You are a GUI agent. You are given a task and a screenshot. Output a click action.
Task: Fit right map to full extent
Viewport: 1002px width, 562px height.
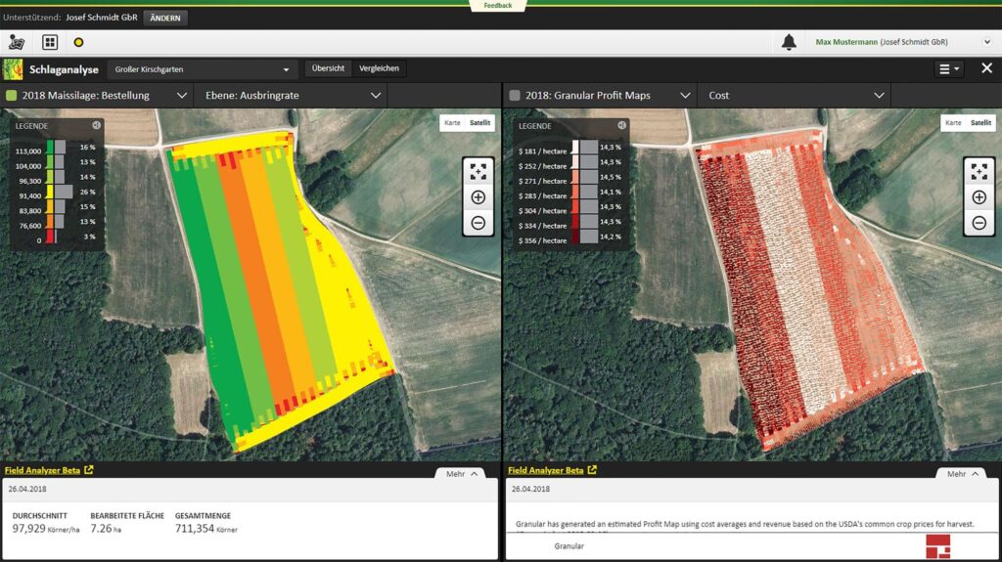point(979,171)
